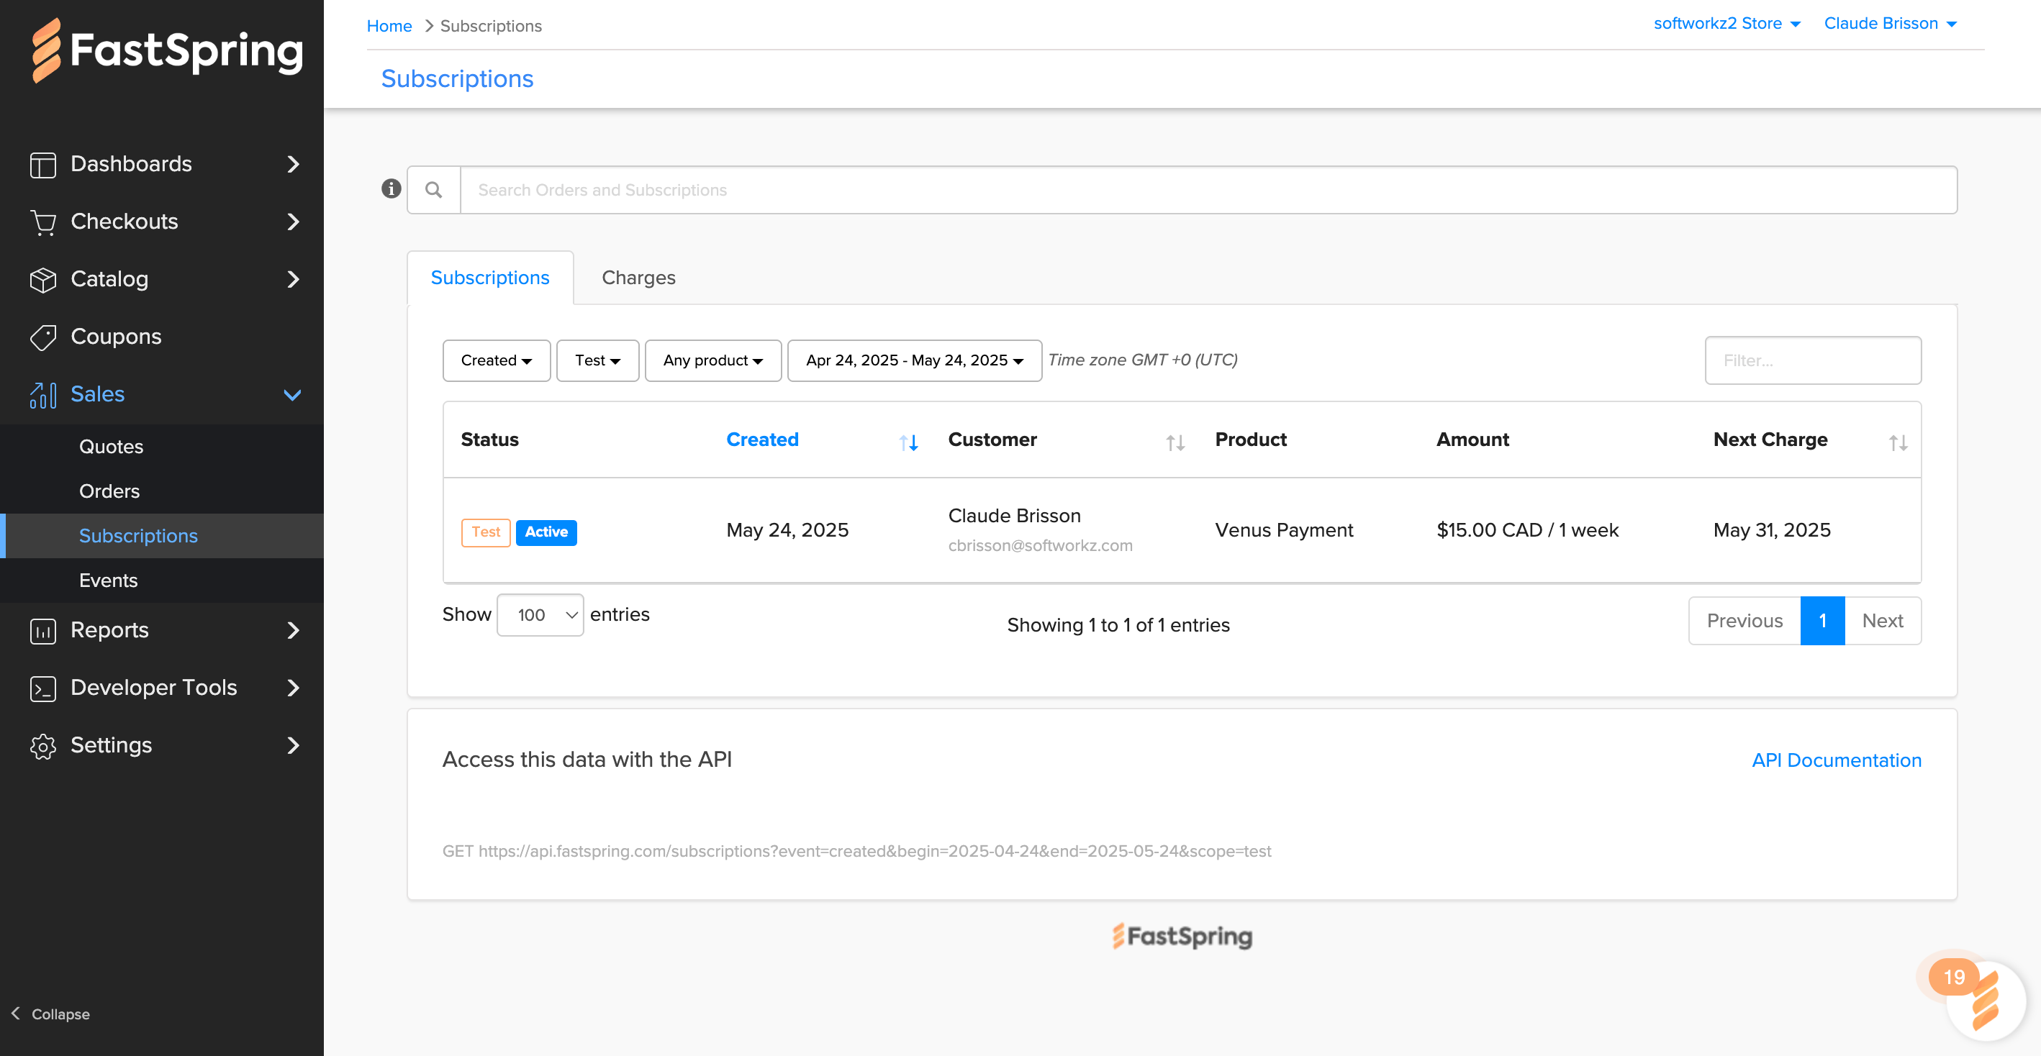Viewport: 2041px width, 1056px height.
Task: Open the date range Apr 24 - May 24 dropdown
Action: [914, 360]
